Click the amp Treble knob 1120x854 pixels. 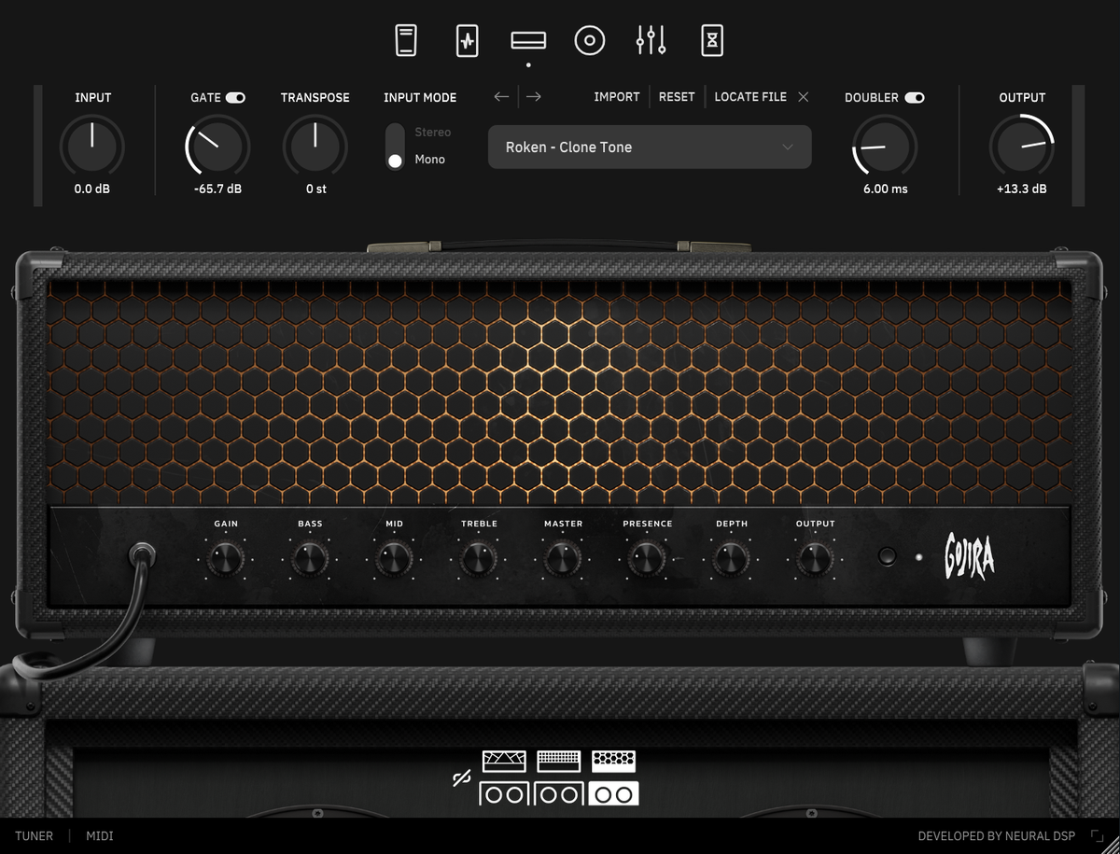[x=479, y=559]
